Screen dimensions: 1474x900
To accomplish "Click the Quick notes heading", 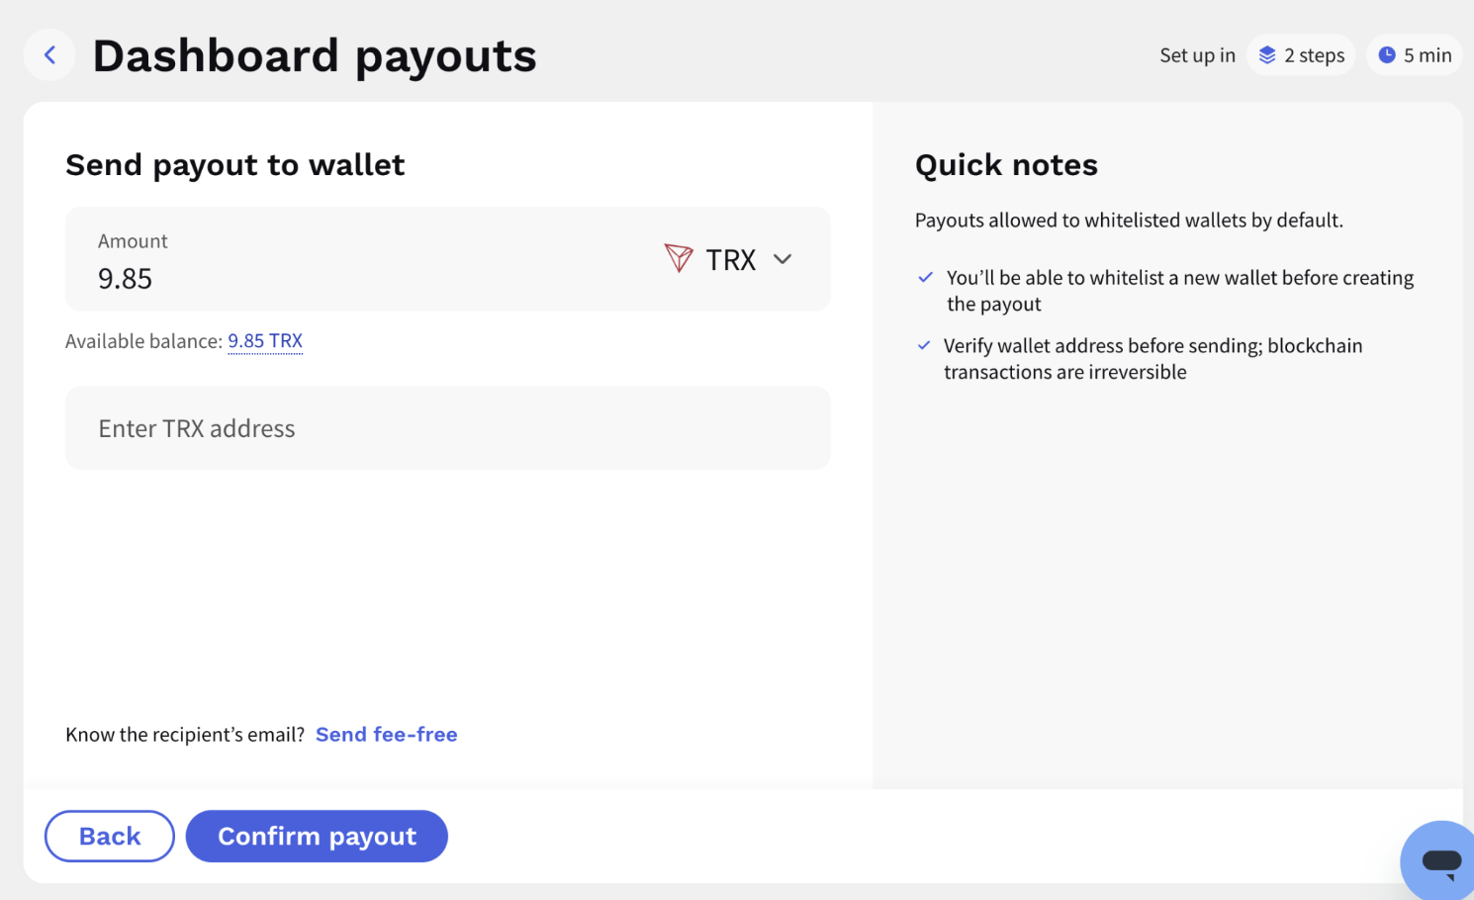I will [1006, 165].
